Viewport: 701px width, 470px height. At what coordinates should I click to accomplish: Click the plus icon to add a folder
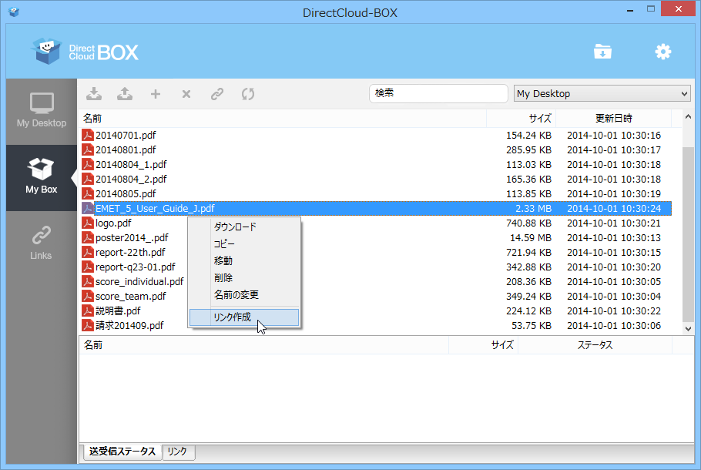(x=155, y=93)
